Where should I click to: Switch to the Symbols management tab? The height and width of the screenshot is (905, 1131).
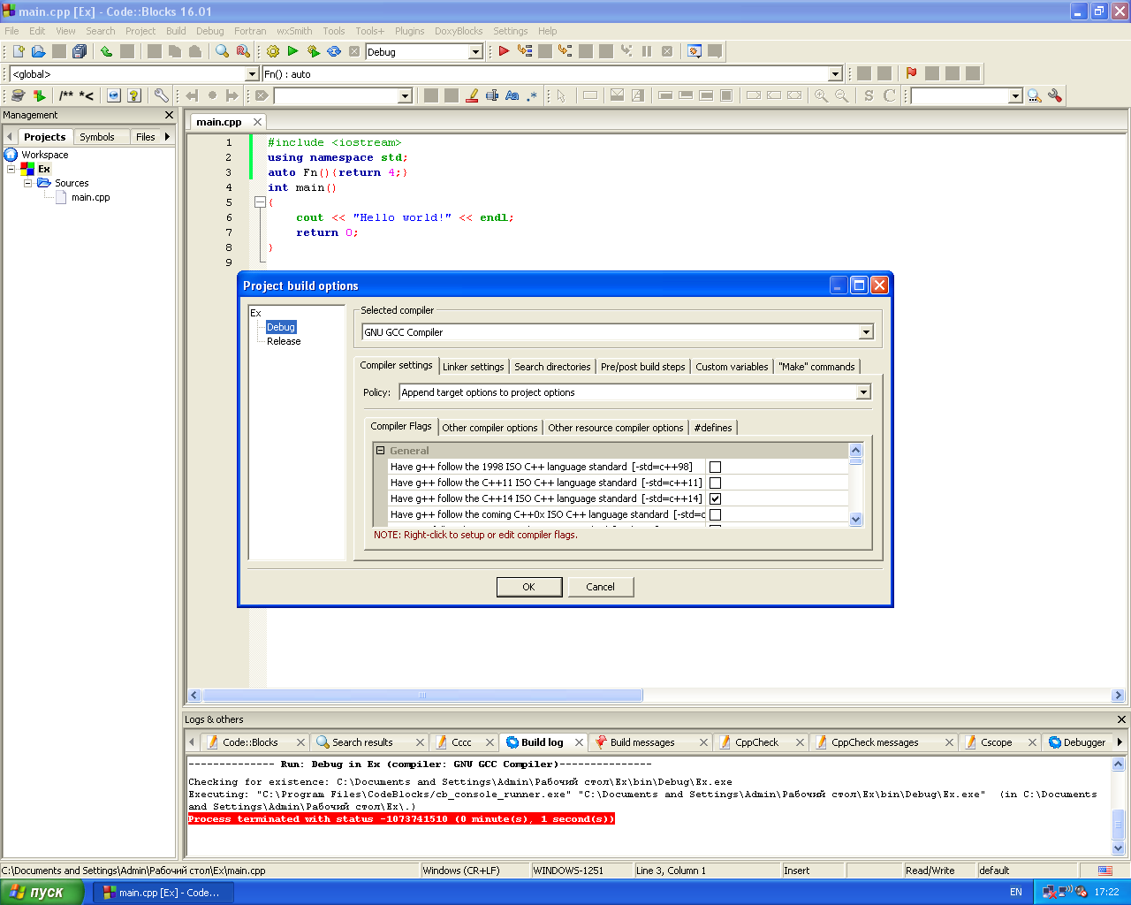click(96, 137)
